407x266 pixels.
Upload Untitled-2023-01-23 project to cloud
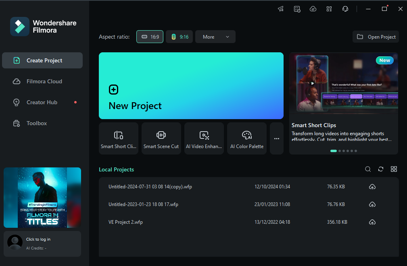coord(372,204)
